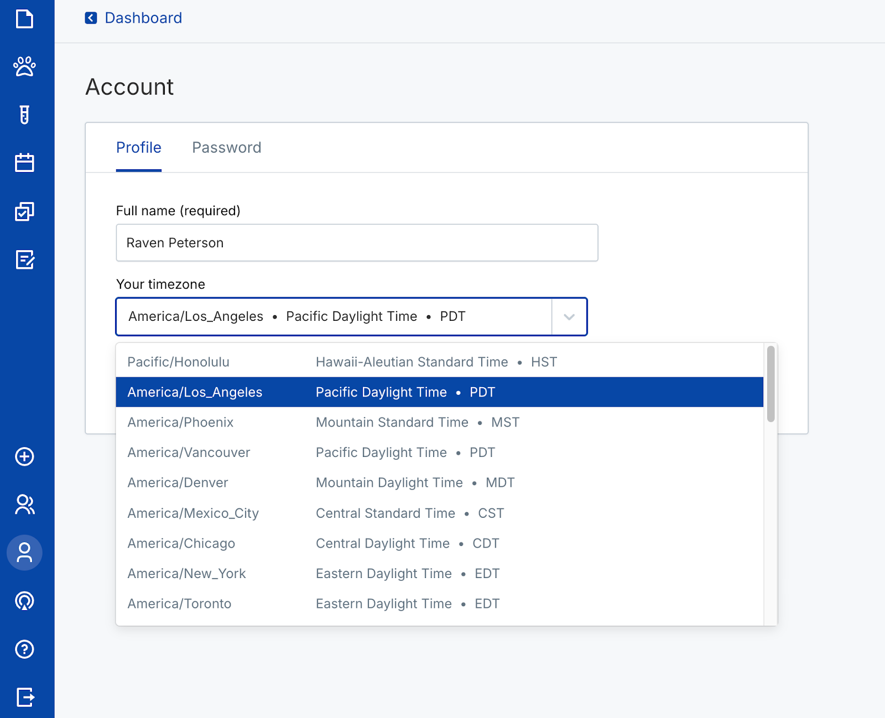The height and width of the screenshot is (718, 885).
Task: Select the test tube lab icon
Action: 24,115
